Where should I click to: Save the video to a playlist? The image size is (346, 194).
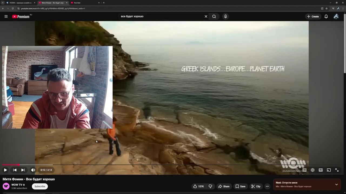point(240,186)
